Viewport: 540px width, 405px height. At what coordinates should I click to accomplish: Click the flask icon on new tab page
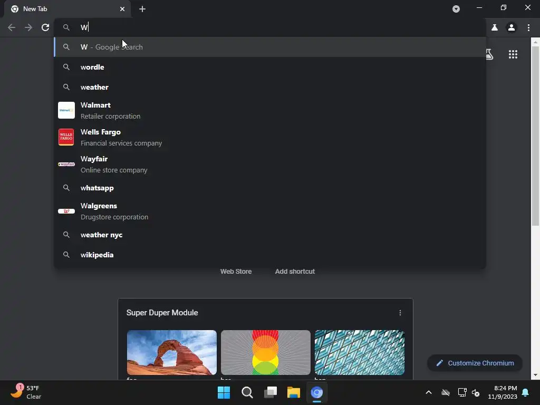click(x=489, y=54)
